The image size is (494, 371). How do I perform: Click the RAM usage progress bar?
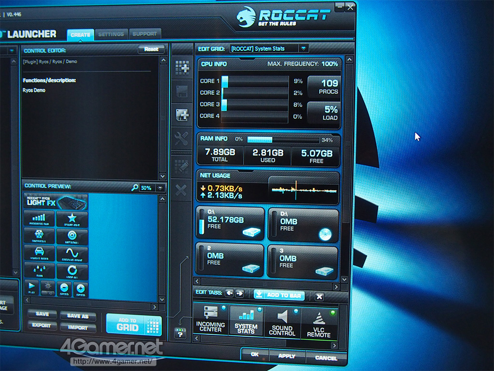283,140
